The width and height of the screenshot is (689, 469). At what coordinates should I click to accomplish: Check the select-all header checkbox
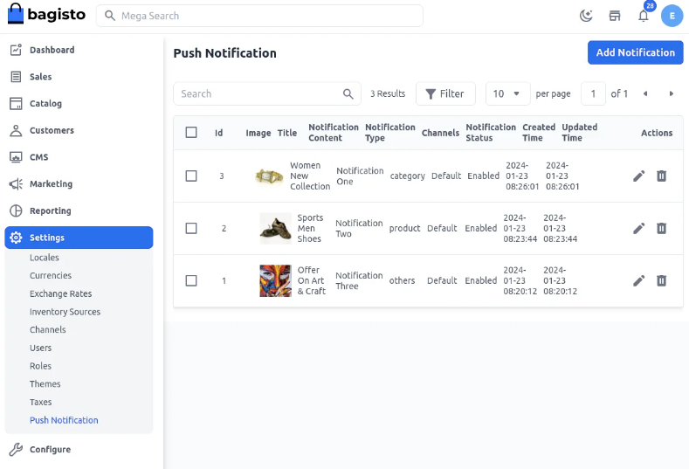[191, 133]
